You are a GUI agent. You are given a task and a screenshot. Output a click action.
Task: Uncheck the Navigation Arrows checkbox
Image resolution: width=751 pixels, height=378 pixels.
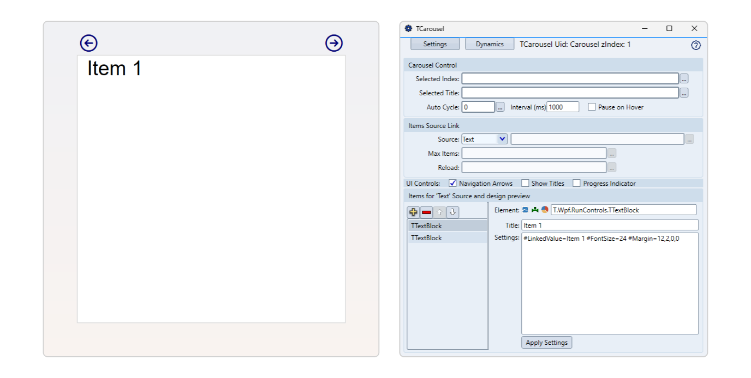pos(452,184)
